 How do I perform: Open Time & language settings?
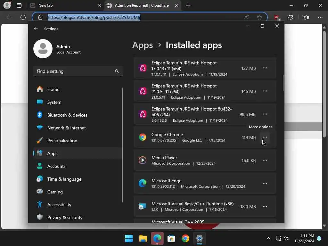[x=78, y=179]
